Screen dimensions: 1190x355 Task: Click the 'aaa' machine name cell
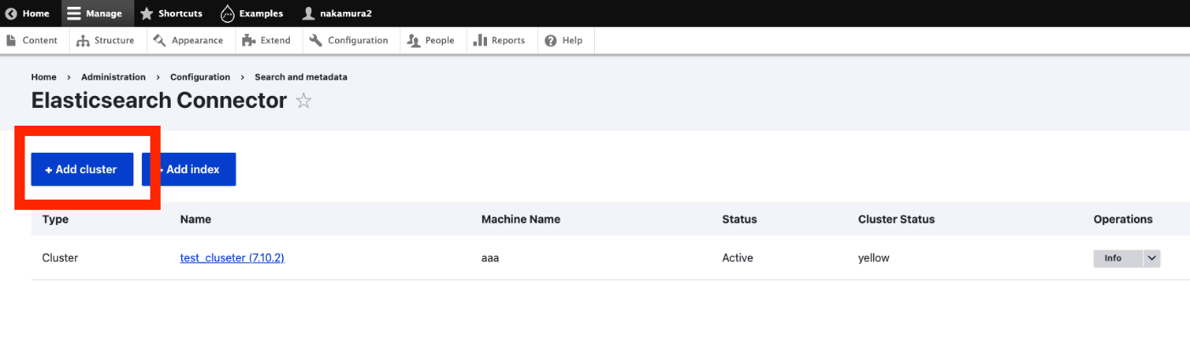[x=490, y=258]
